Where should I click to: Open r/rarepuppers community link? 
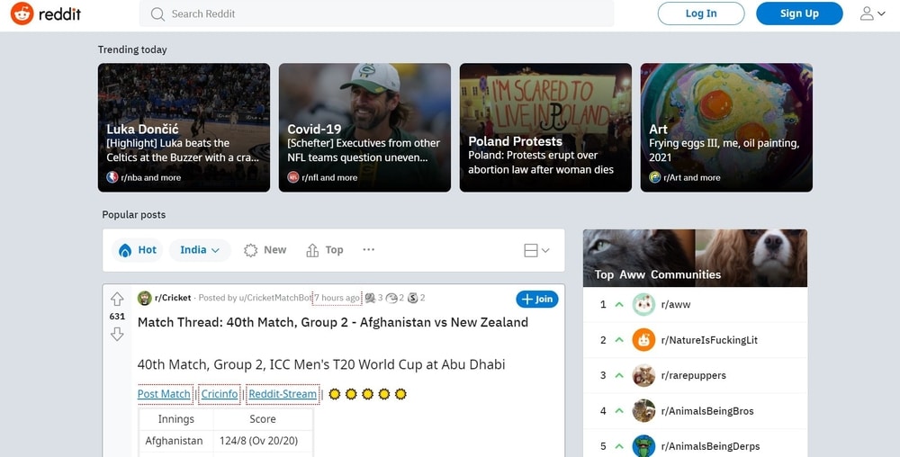pyautogui.click(x=693, y=375)
